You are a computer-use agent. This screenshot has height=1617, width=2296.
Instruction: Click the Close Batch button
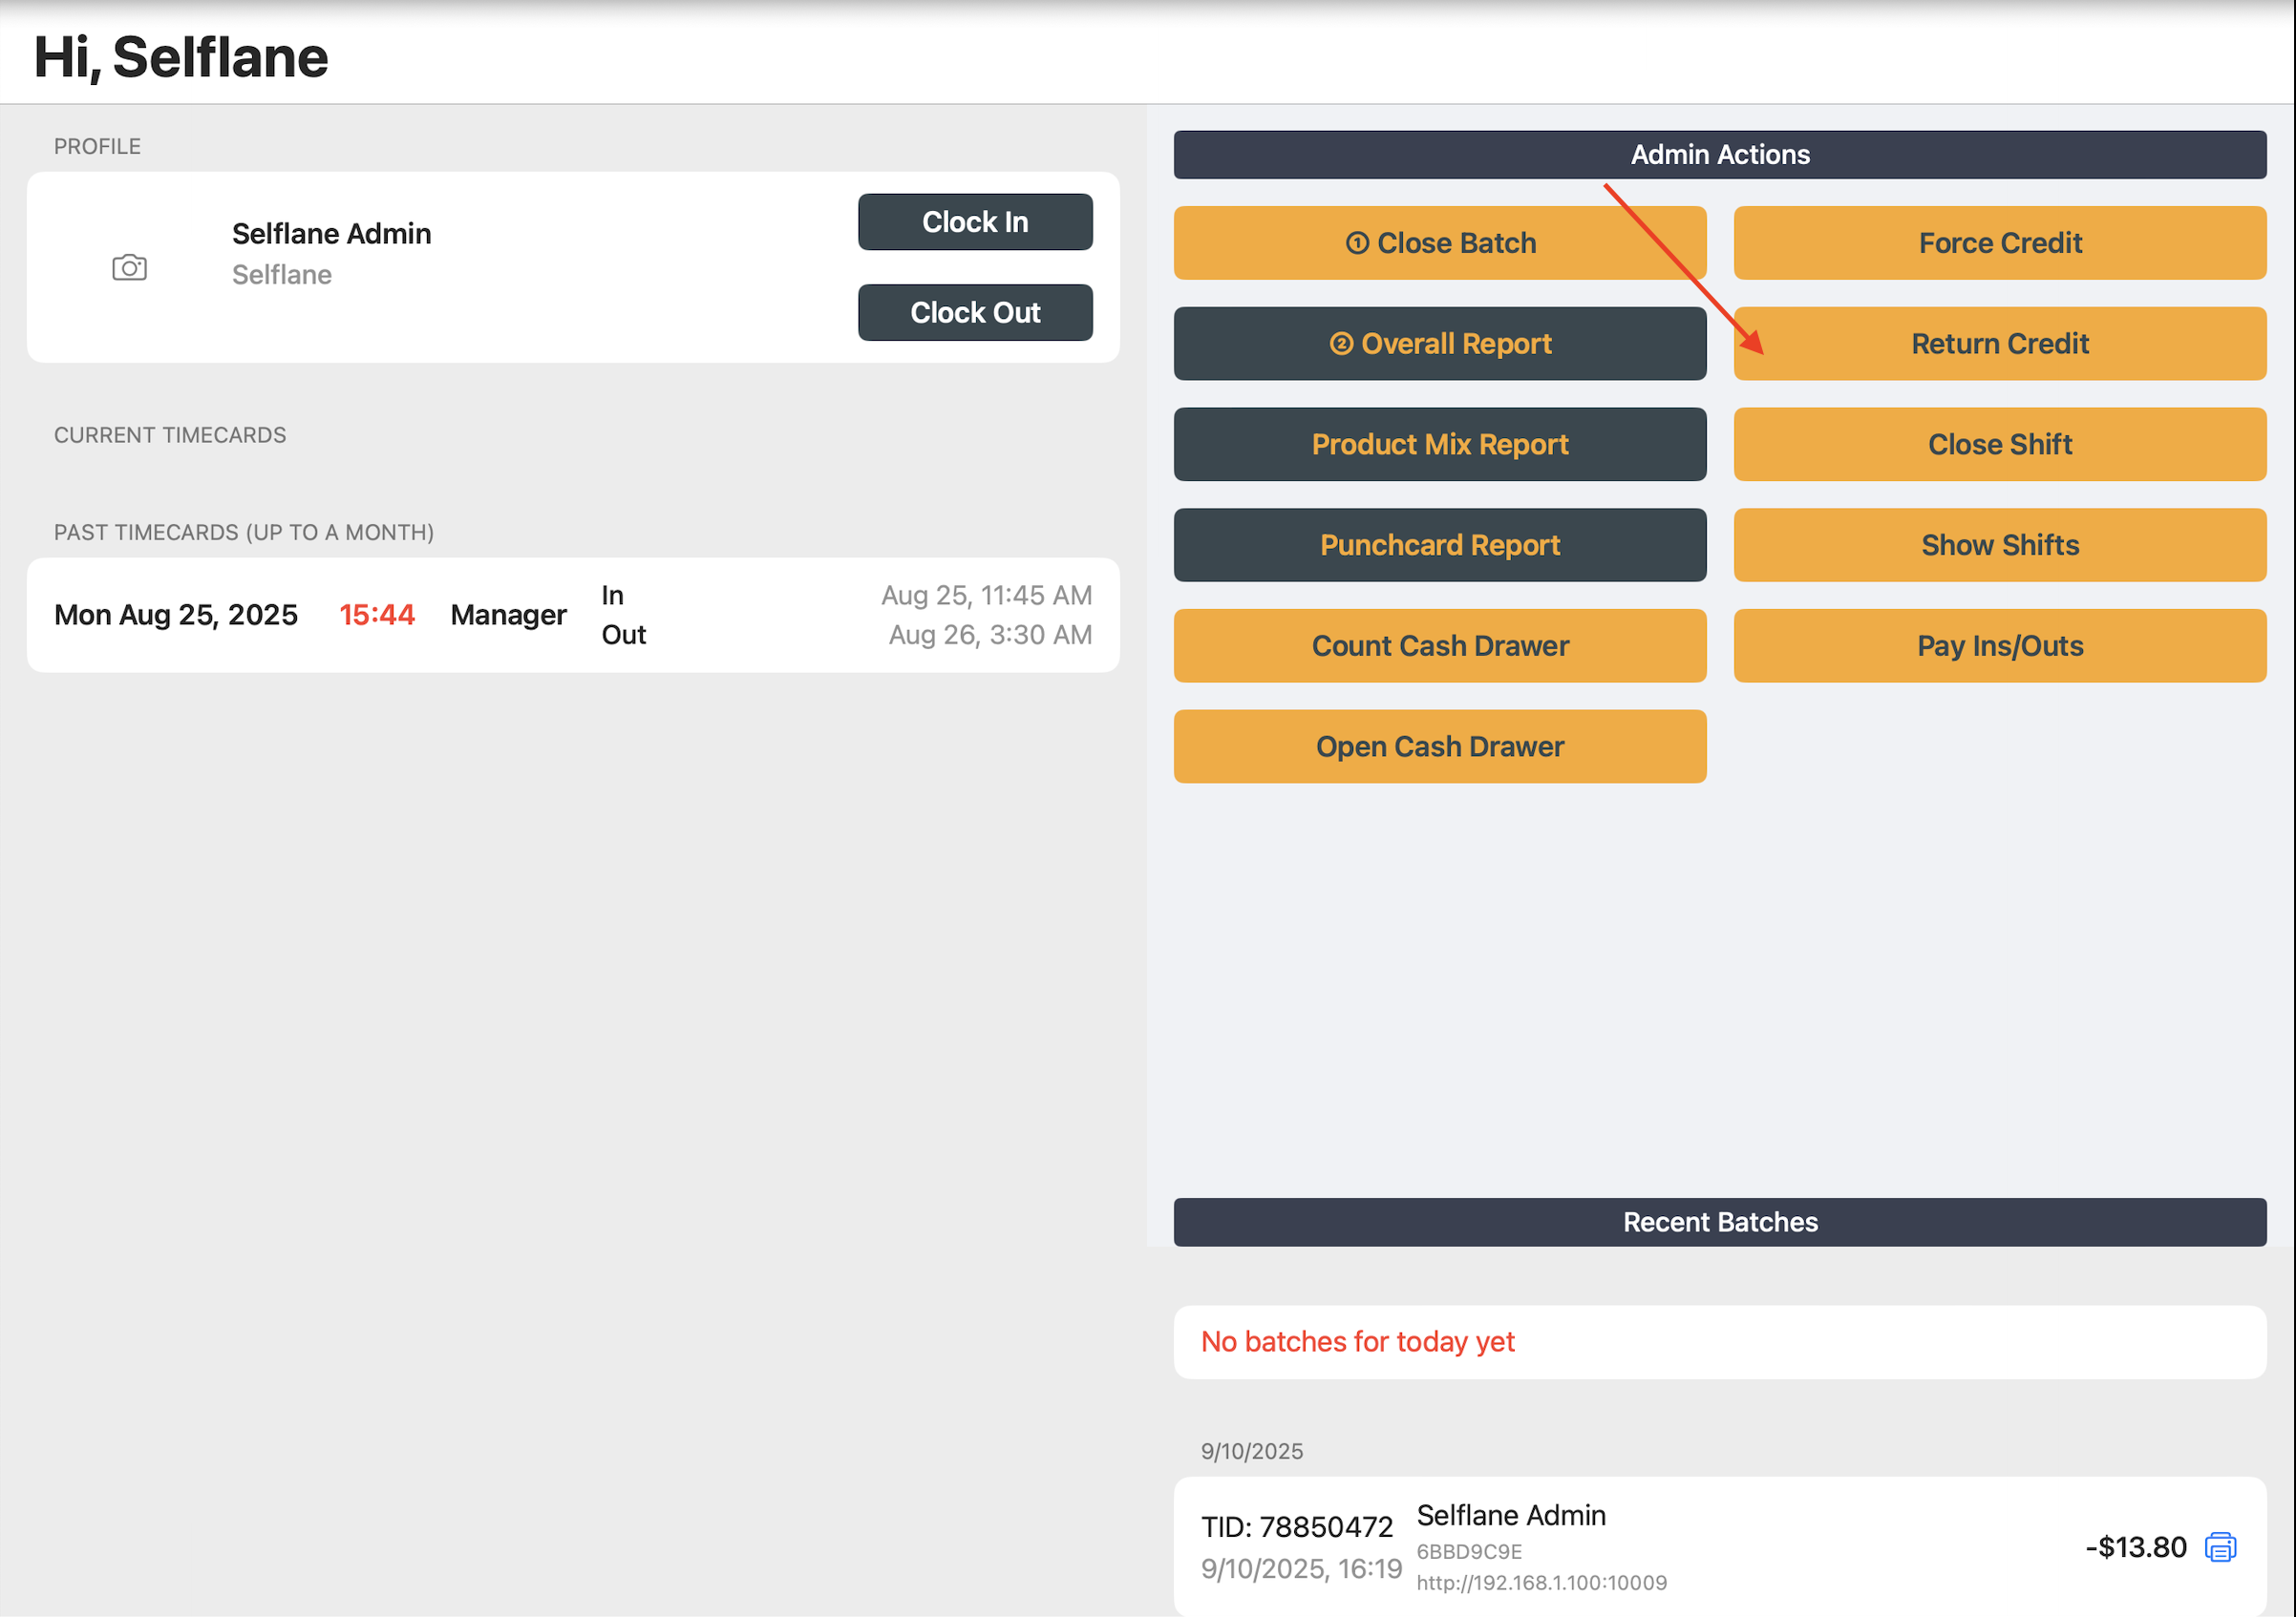(x=1439, y=242)
